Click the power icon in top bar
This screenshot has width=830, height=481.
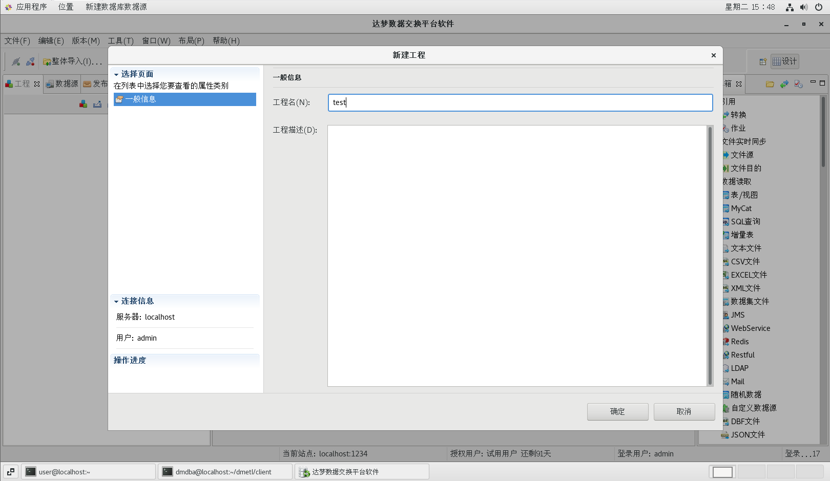tap(819, 7)
